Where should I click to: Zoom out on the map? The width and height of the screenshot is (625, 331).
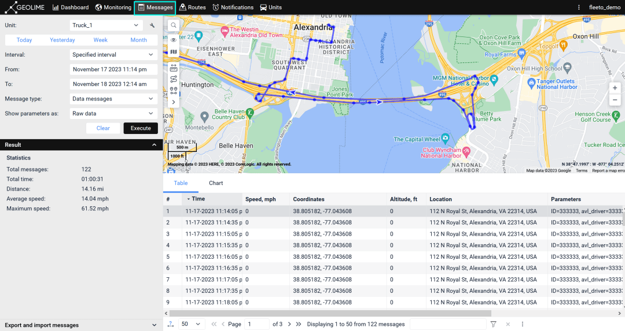click(x=615, y=100)
